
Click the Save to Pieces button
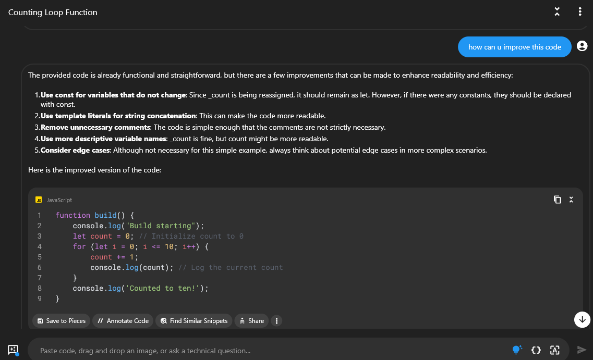[61, 321]
